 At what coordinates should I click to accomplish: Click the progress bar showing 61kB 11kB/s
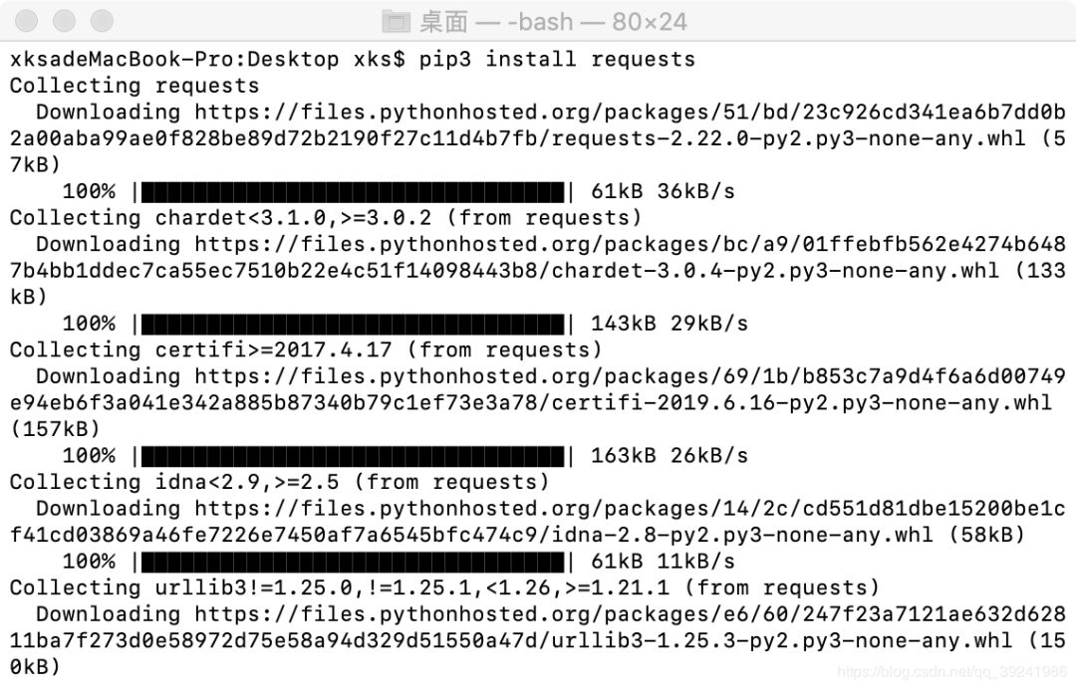point(353,562)
